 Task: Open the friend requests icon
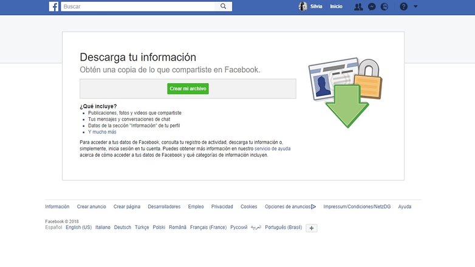pos(358,7)
